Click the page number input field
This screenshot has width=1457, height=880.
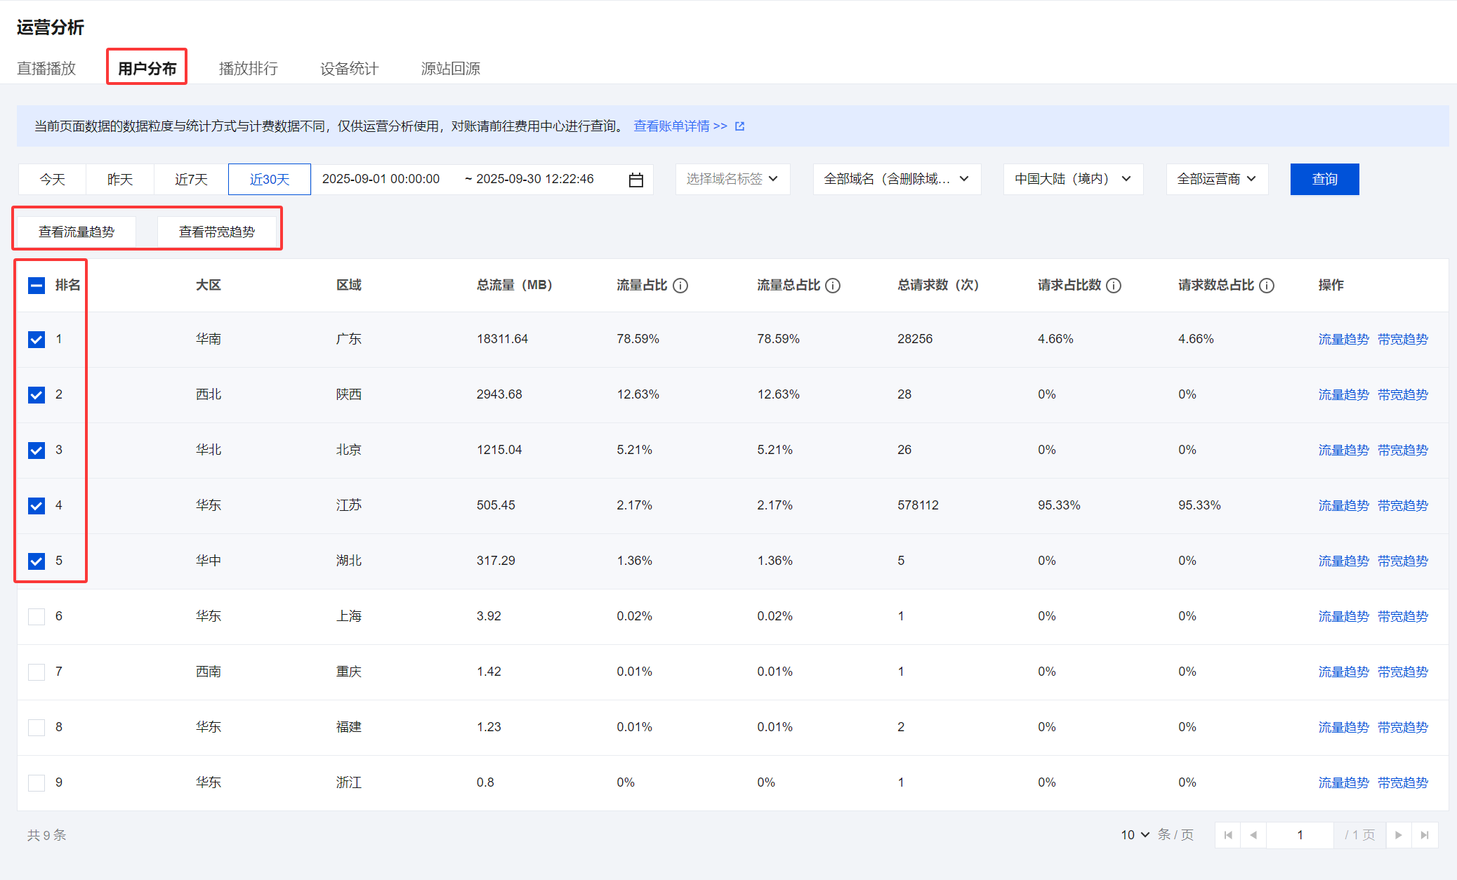(1300, 835)
